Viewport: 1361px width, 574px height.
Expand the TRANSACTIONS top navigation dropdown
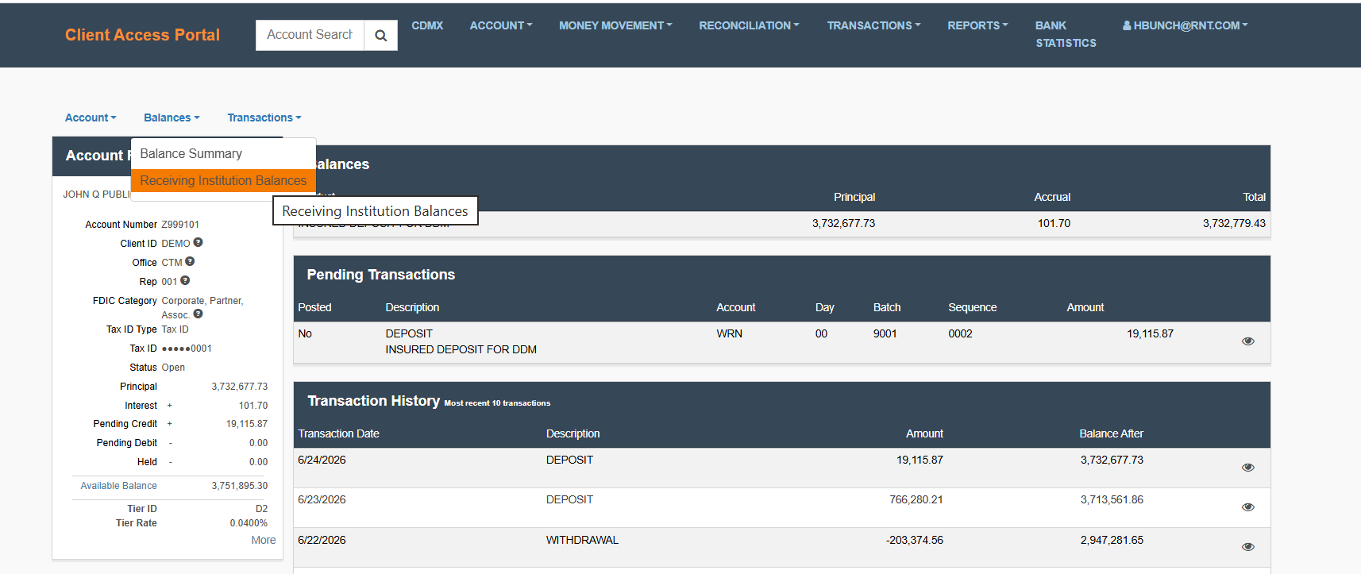[x=873, y=25]
